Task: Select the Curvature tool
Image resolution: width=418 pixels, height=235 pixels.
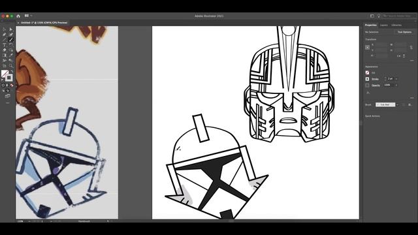Action: click(x=10, y=35)
